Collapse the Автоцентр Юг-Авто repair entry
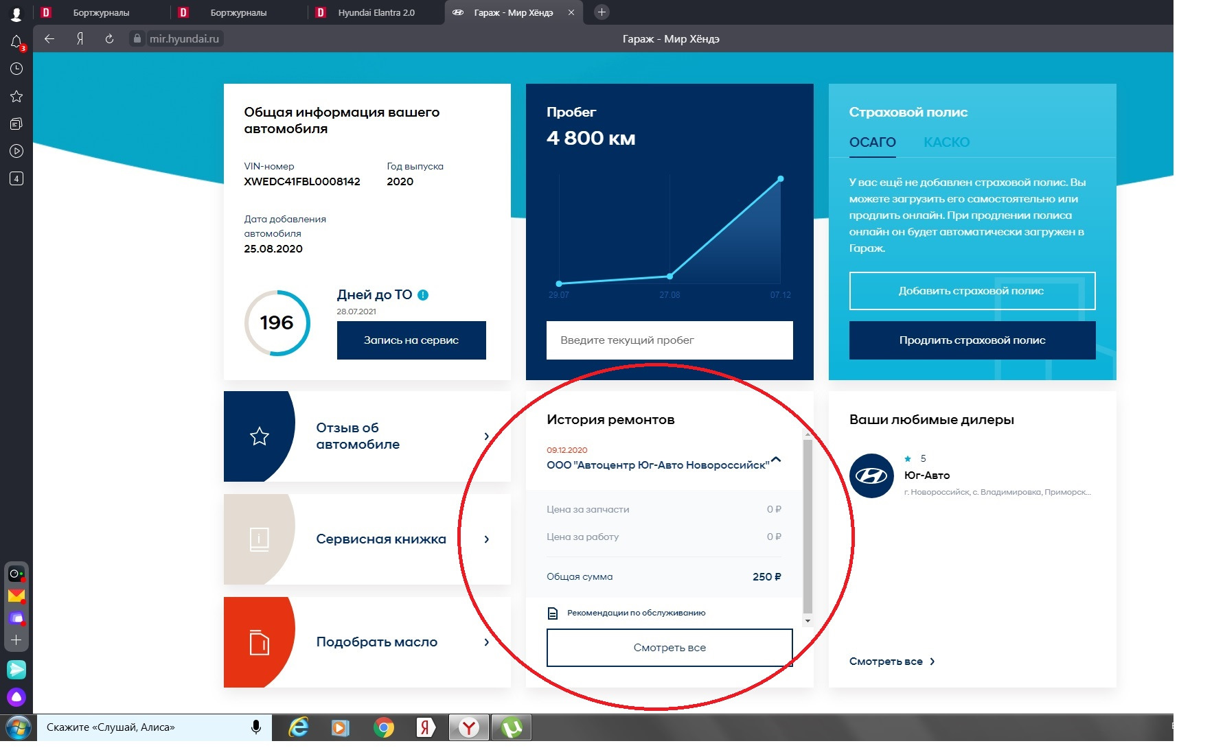 776,459
